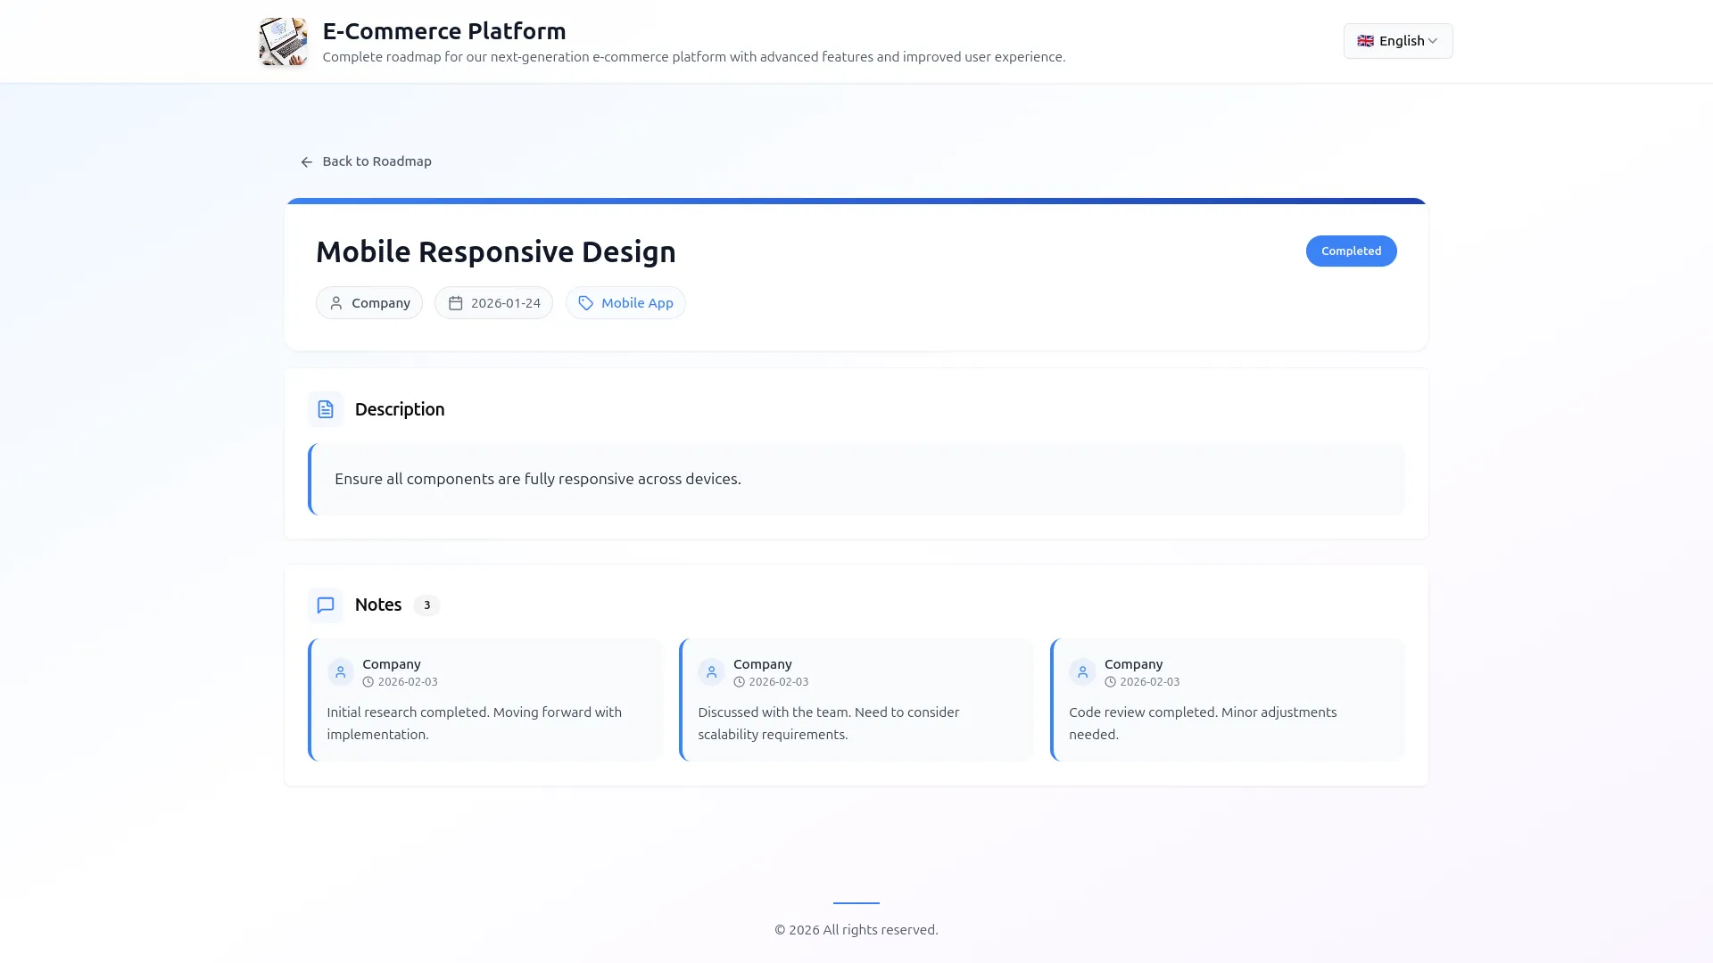The height and width of the screenshot is (963, 1713).
Task: Click the calendar icon next to 2026-01-24
Action: pyautogui.click(x=455, y=303)
